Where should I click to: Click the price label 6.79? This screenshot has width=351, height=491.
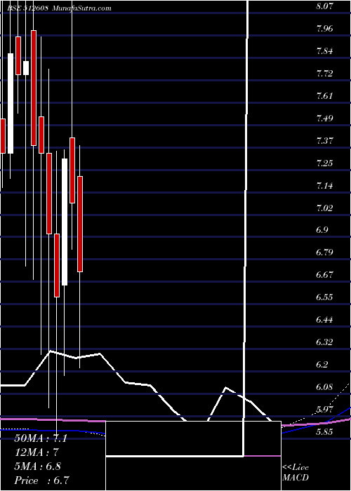tap(325, 253)
